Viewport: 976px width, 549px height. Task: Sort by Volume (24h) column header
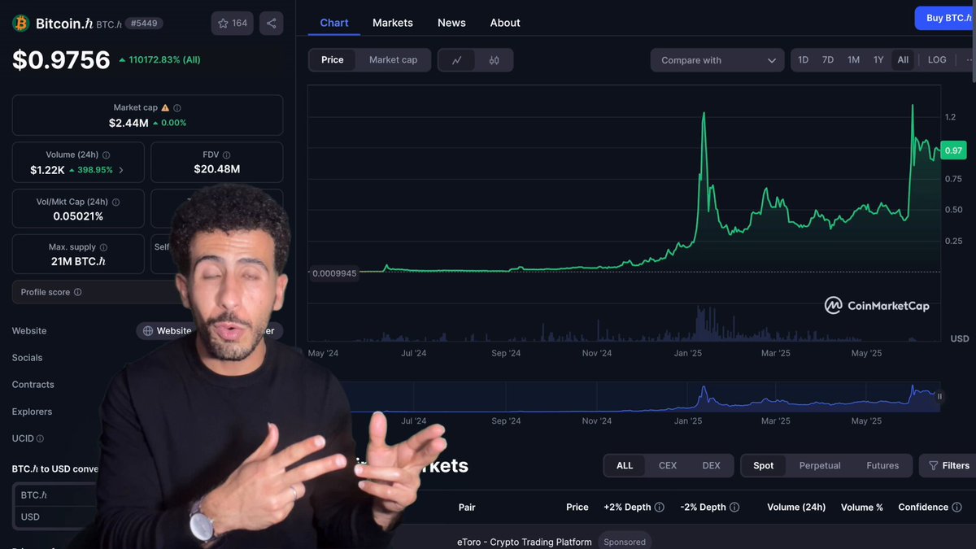point(796,507)
